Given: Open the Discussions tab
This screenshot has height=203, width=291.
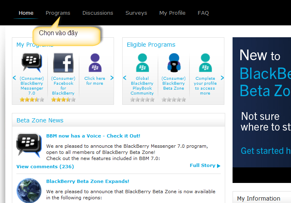Looking at the screenshot, I should (98, 13).
